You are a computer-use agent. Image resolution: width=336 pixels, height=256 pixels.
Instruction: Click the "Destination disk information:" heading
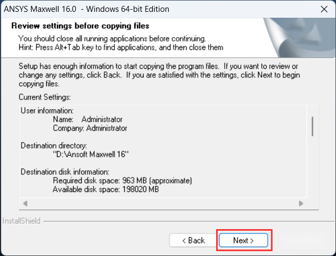tap(65, 172)
